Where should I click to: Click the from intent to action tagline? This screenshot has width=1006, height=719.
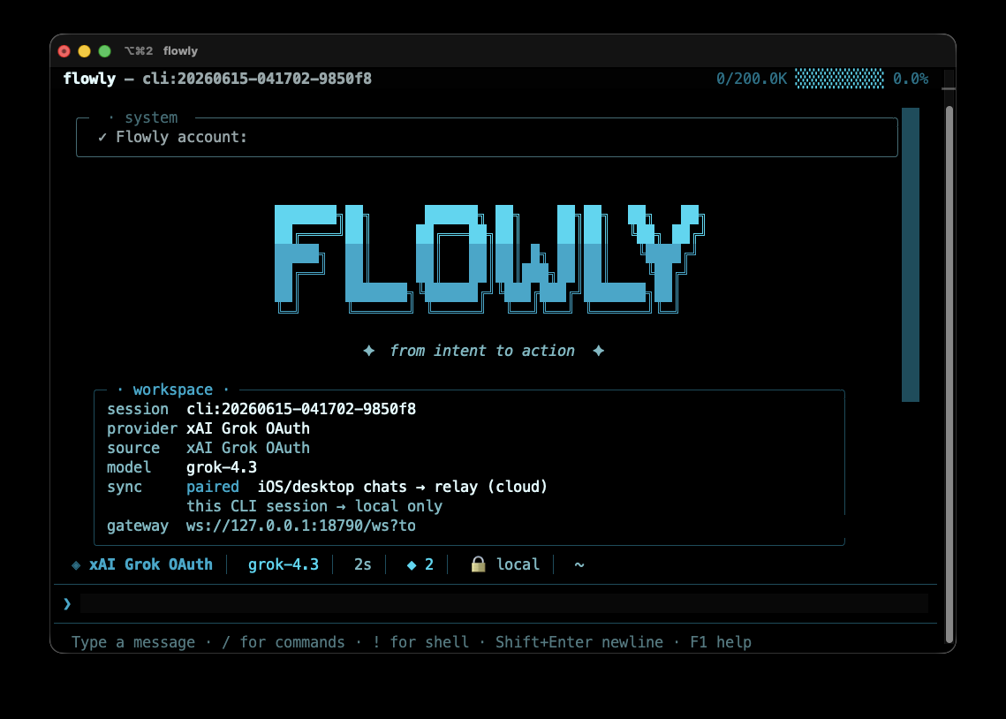482,351
